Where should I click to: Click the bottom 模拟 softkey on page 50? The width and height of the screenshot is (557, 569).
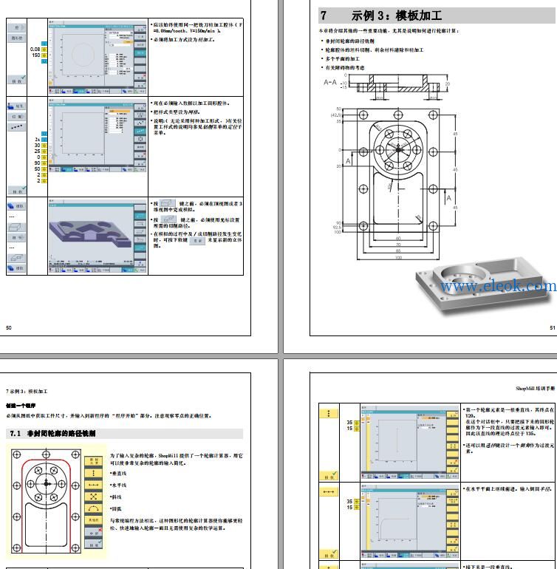16,268
